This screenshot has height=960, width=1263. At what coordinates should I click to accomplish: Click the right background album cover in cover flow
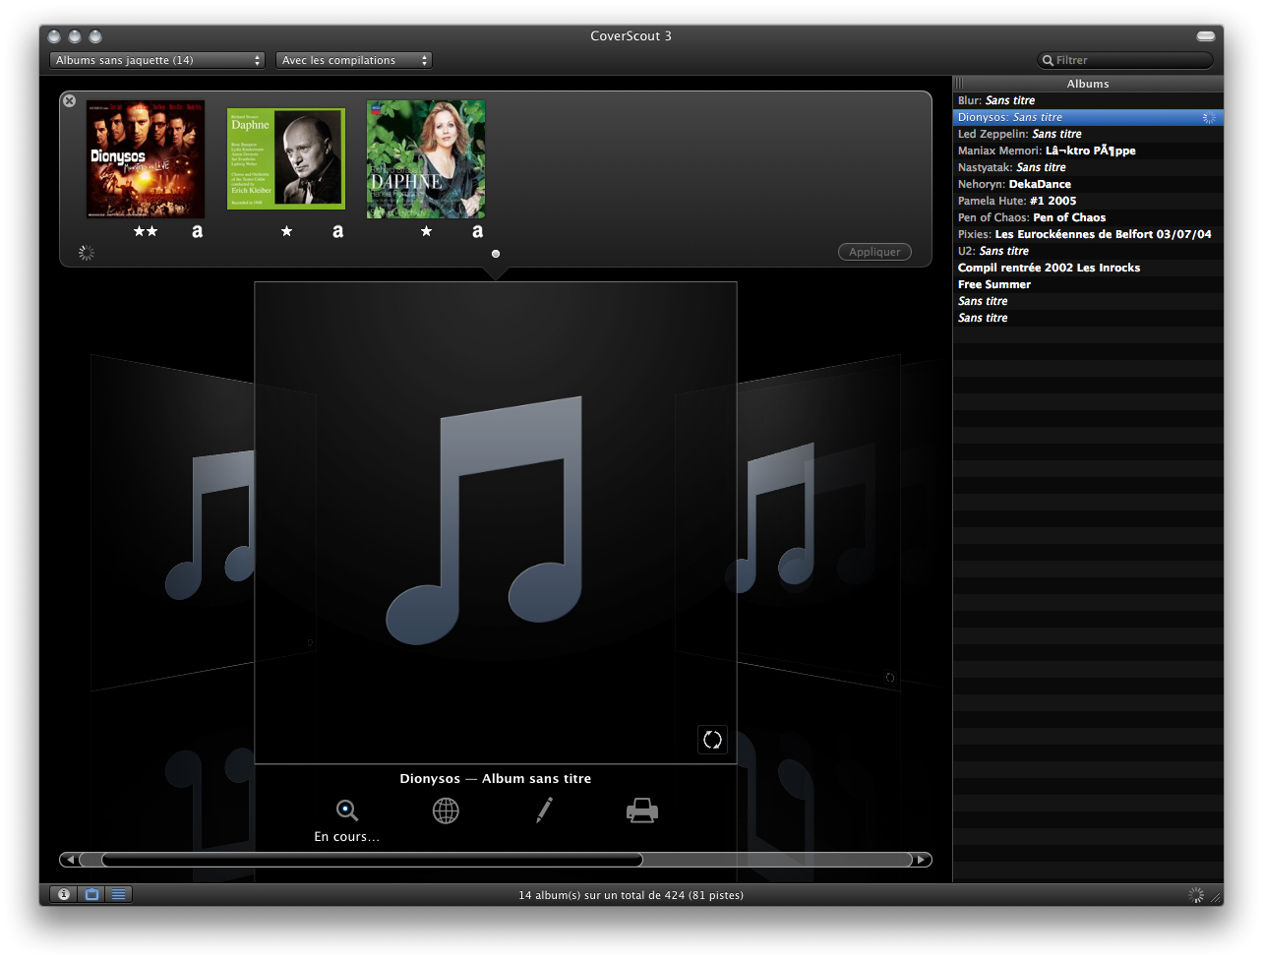pyautogui.click(x=818, y=521)
